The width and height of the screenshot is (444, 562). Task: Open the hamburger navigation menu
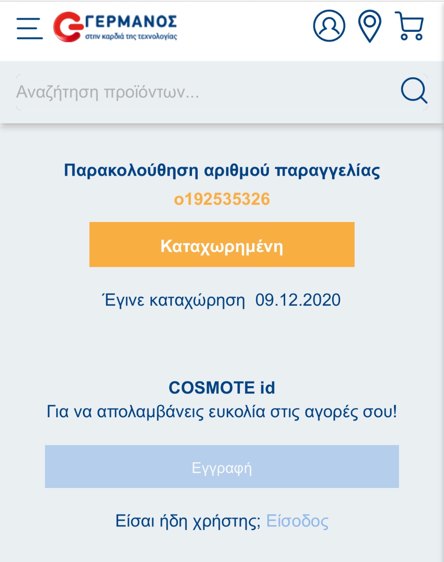click(x=29, y=29)
